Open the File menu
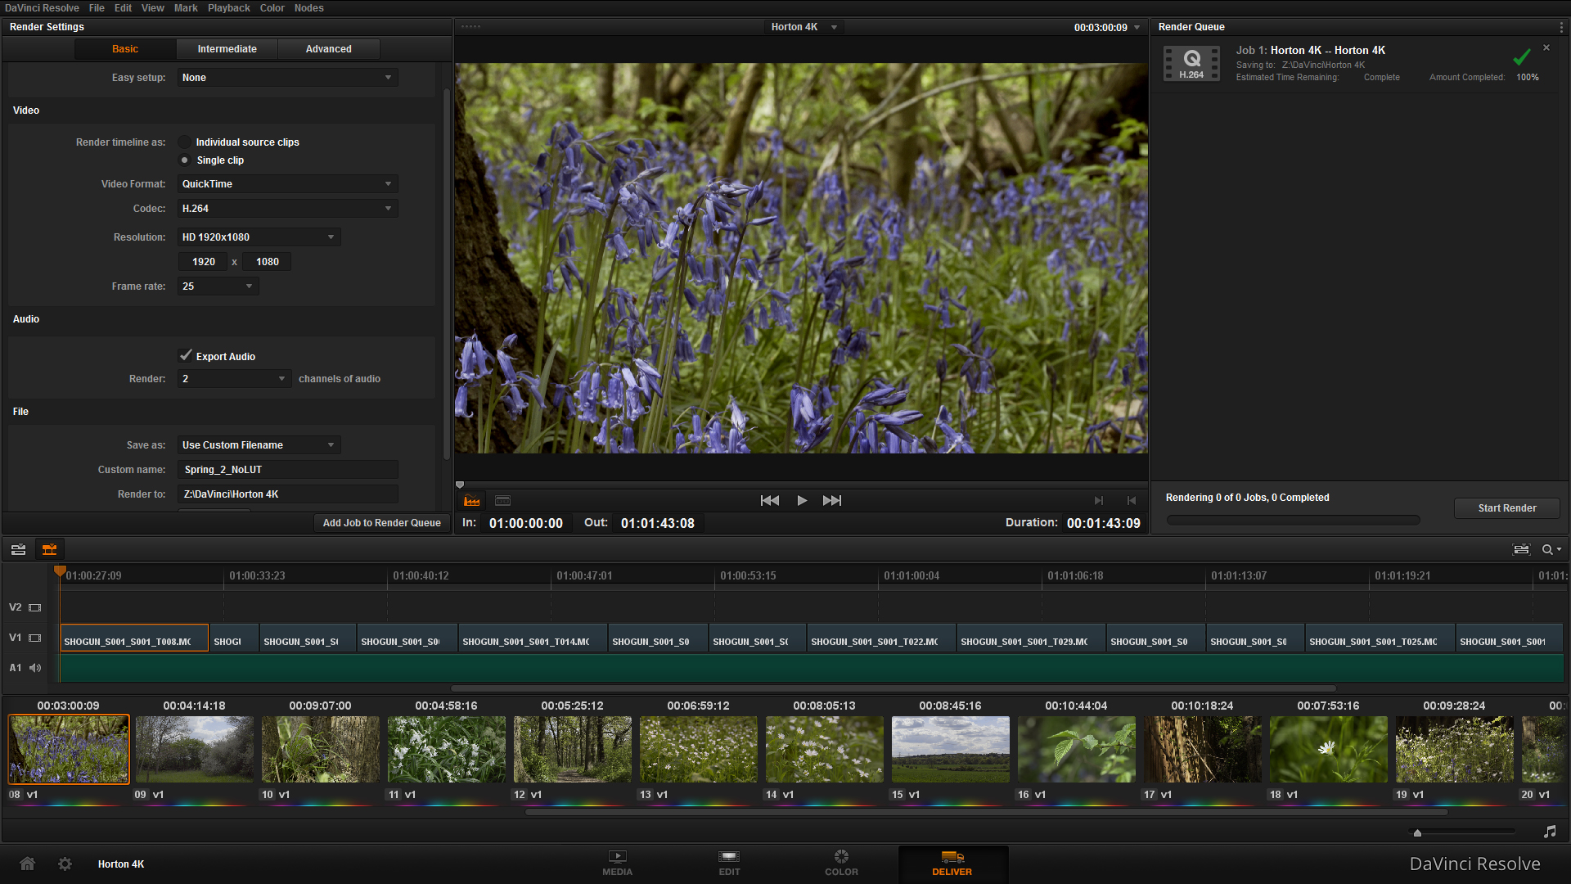The height and width of the screenshot is (884, 1571). point(97,8)
